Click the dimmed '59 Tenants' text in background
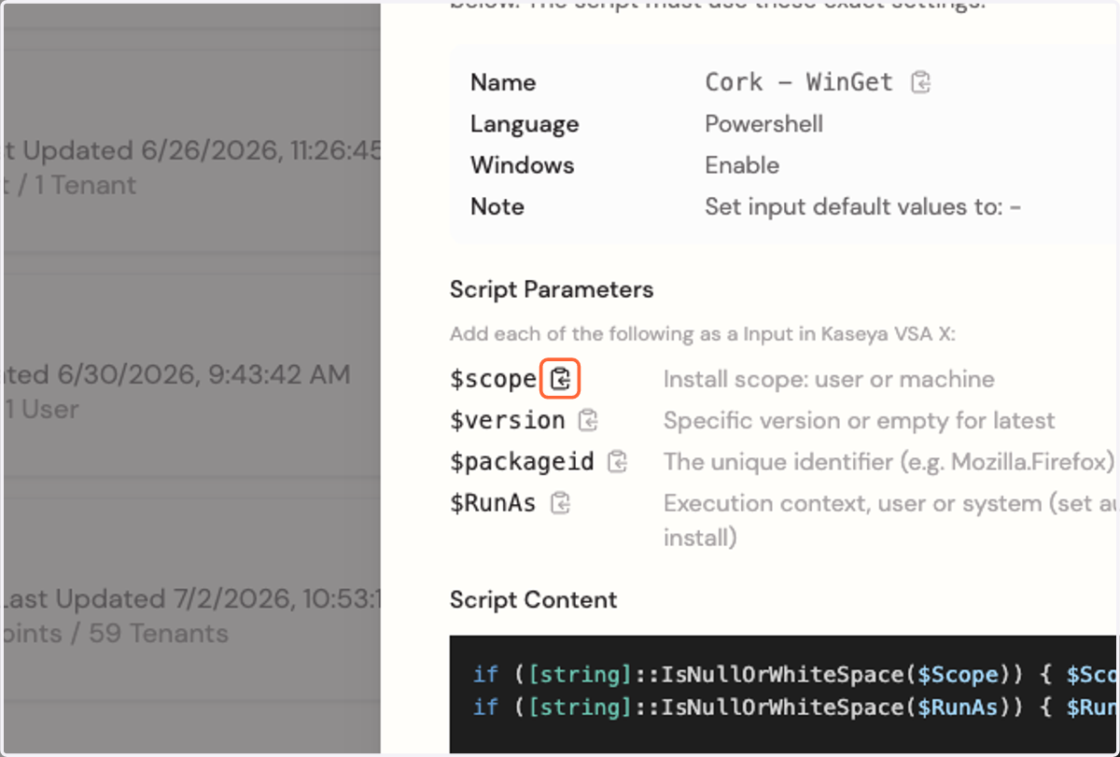Viewport: 1120px width, 757px height. click(x=159, y=633)
